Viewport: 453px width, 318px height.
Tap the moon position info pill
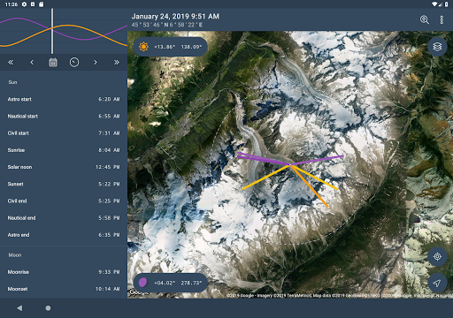[x=171, y=283]
